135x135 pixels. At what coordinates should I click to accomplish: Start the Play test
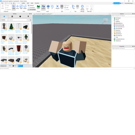pyautogui.click(x=74, y=7)
